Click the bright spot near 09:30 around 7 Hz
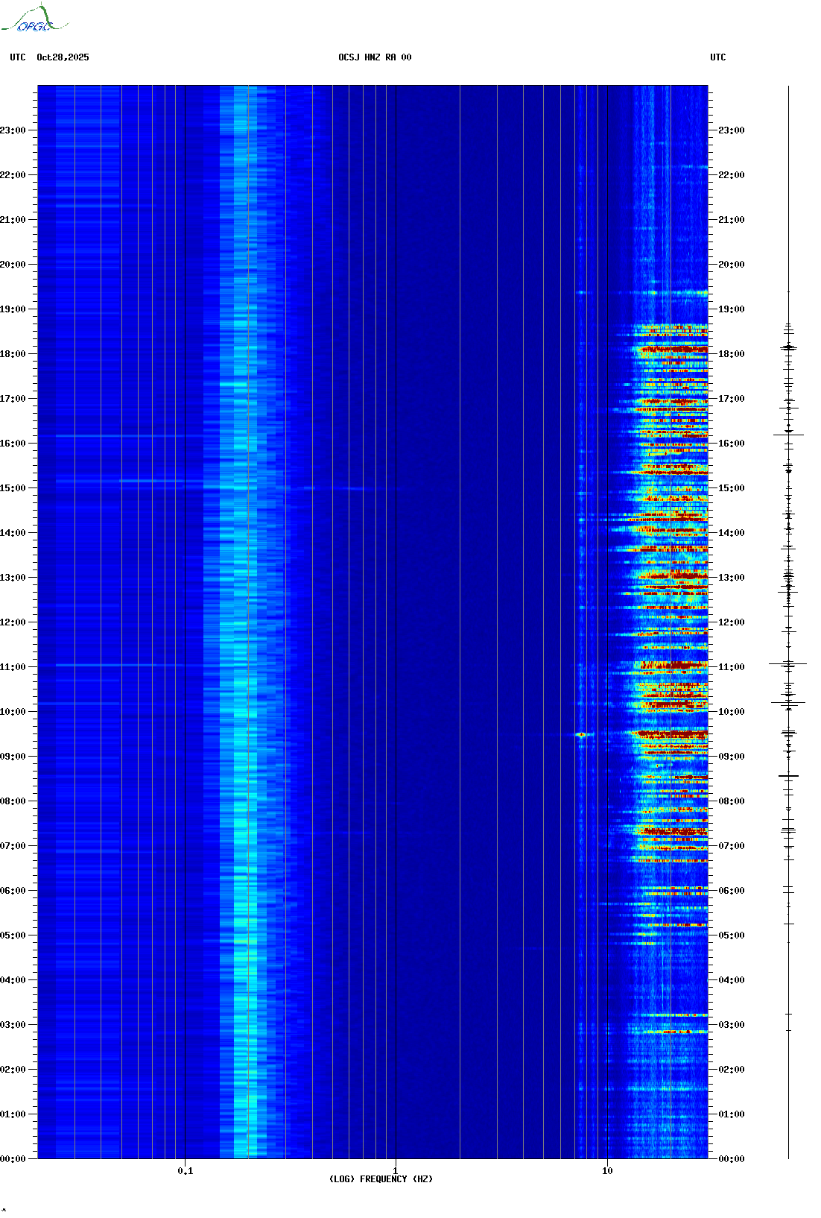The image size is (821, 1218). tap(581, 735)
